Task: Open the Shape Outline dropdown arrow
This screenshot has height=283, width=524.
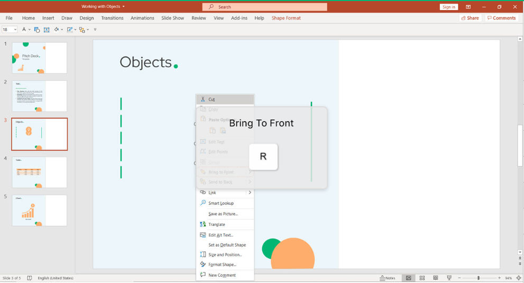Action: [75, 30]
